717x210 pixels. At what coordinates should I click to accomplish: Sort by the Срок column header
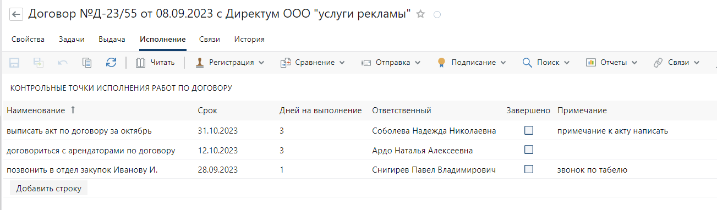pyautogui.click(x=207, y=110)
